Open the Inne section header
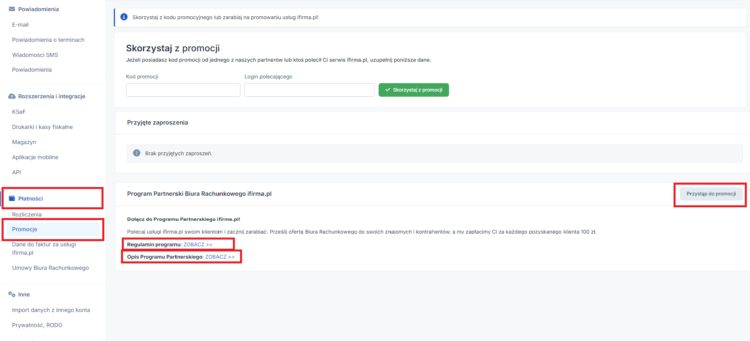The image size is (750, 341). [x=24, y=294]
